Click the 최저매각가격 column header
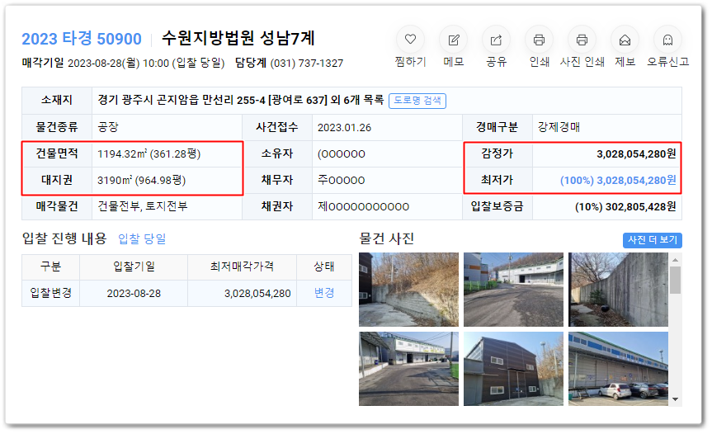 pyautogui.click(x=242, y=267)
